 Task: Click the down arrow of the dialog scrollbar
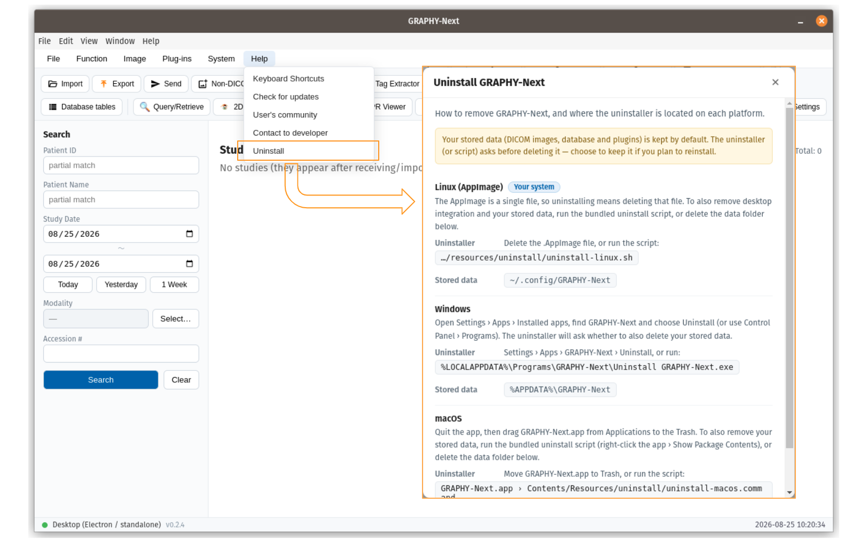tap(789, 493)
